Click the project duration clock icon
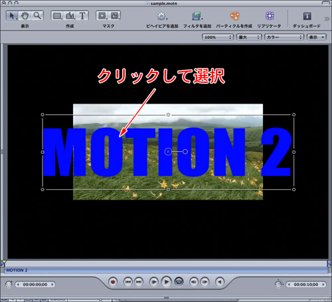Image resolution: width=332 pixels, height=302 pixels. click(278, 284)
